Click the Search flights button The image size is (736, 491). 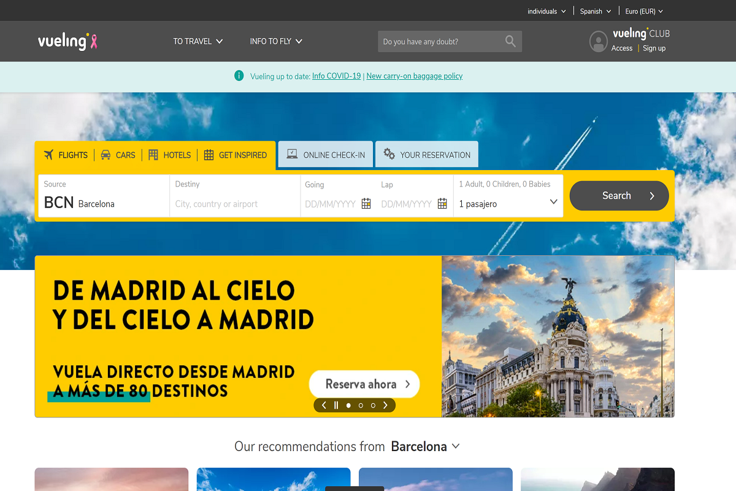click(x=619, y=196)
